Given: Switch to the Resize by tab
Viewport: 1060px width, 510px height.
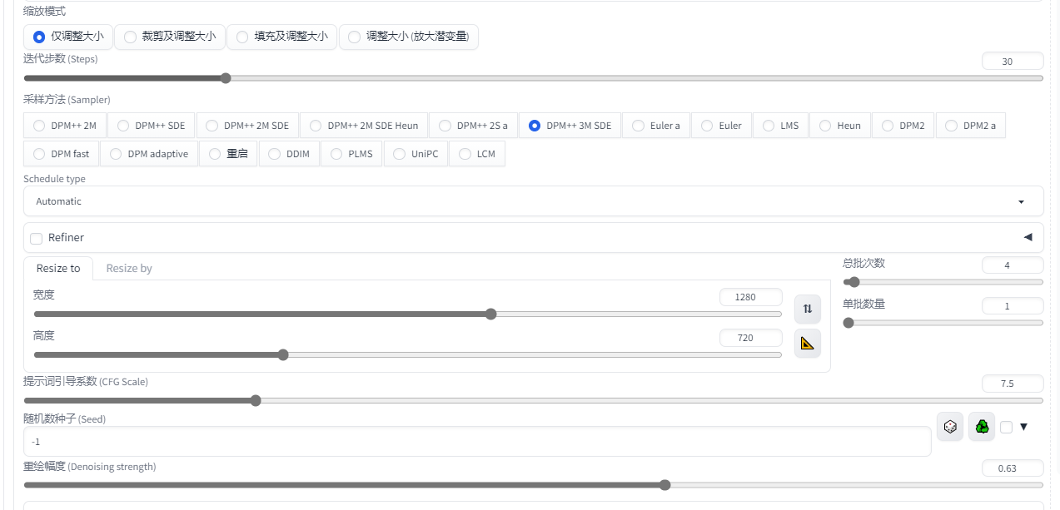Looking at the screenshot, I should (129, 268).
